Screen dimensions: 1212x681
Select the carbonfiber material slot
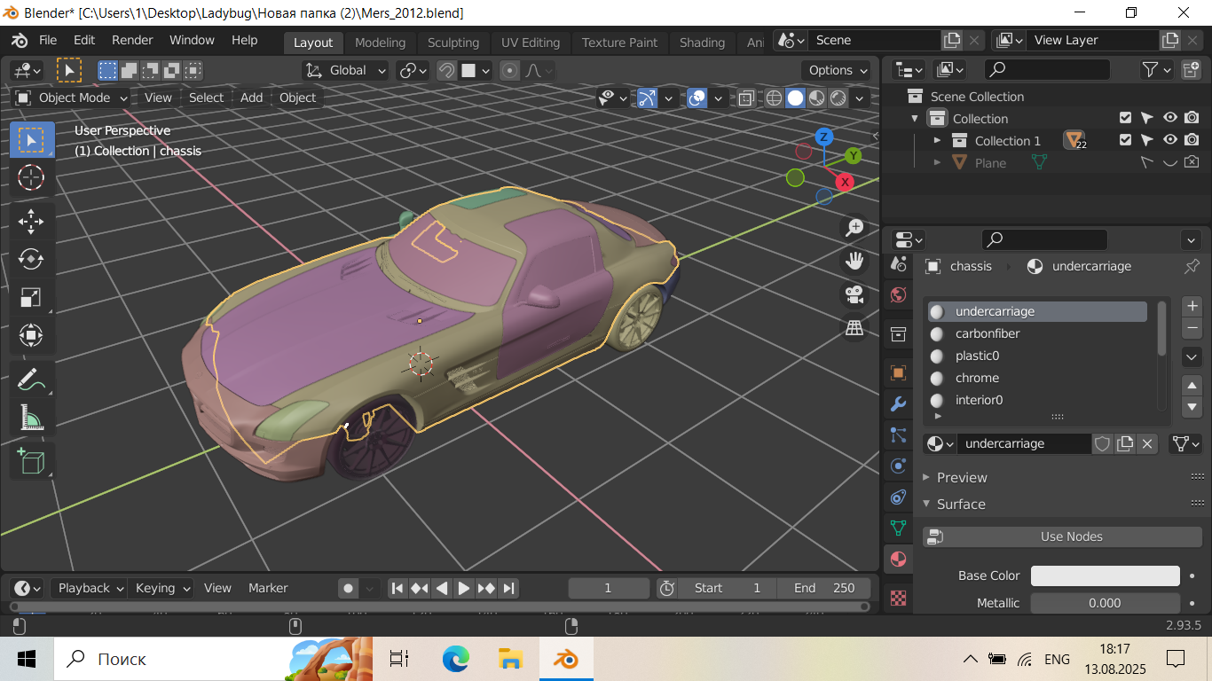coord(988,333)
